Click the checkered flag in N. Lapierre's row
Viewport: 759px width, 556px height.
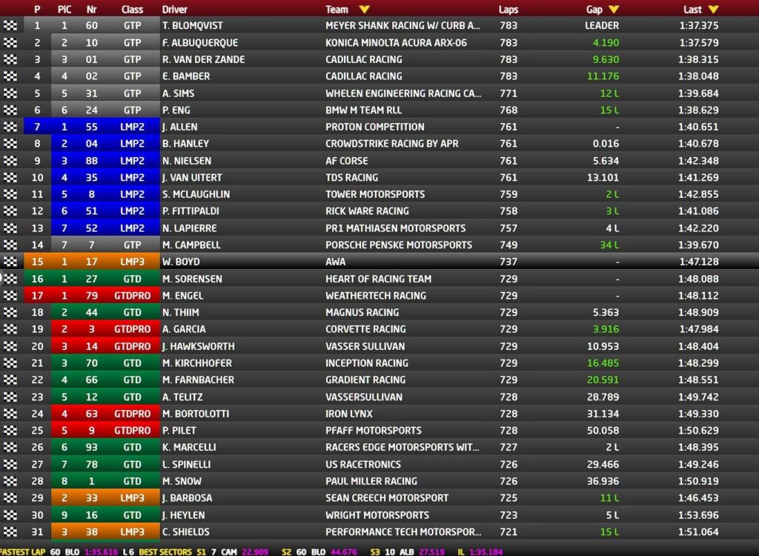pyautogui.click(x=10, y=228)
